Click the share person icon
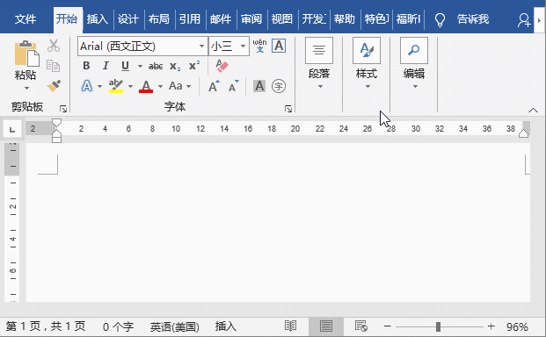 tap(524, 20)
